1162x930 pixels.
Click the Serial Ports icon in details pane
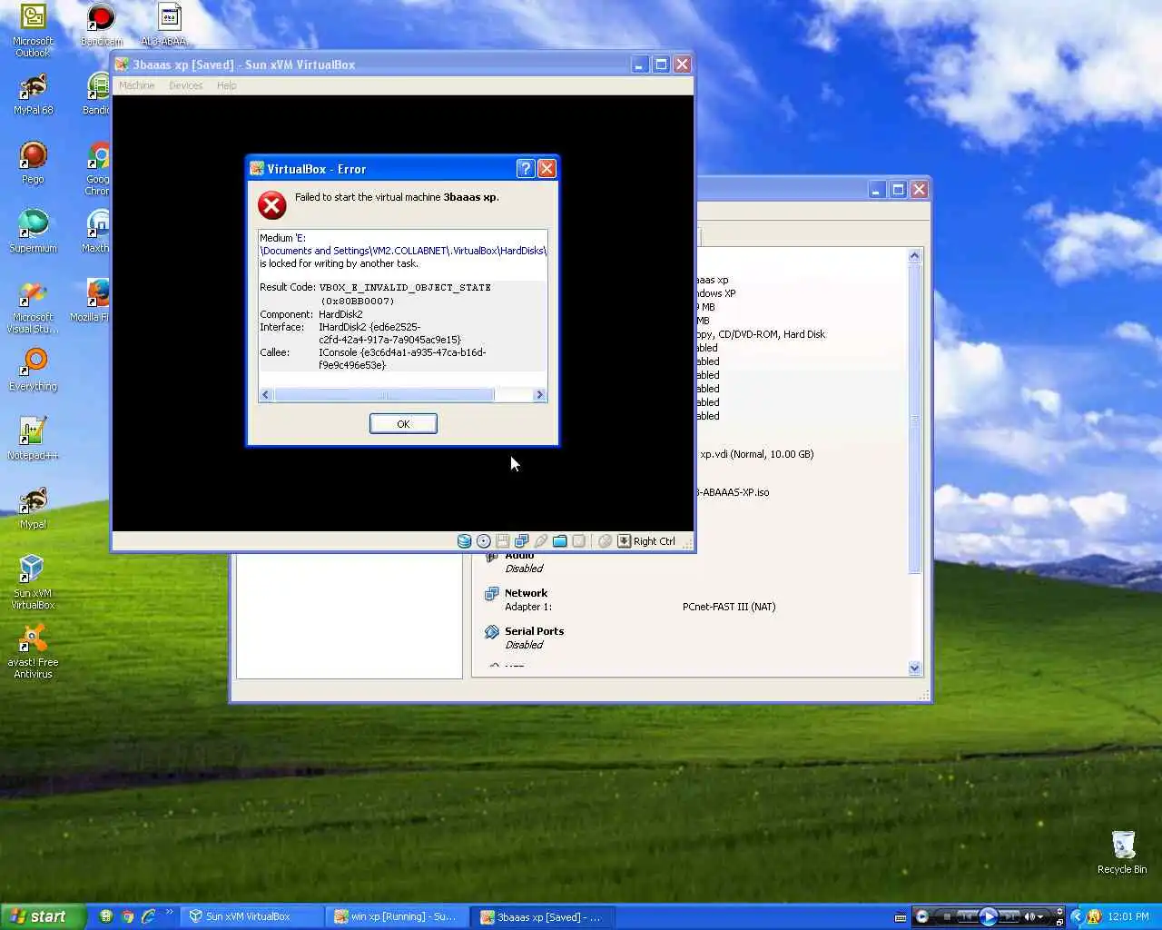(x=491, y=632)
